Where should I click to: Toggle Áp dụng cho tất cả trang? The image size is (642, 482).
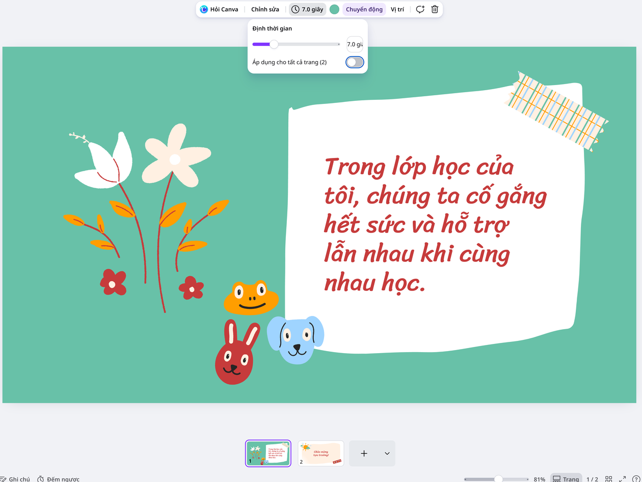click(355, 62)
